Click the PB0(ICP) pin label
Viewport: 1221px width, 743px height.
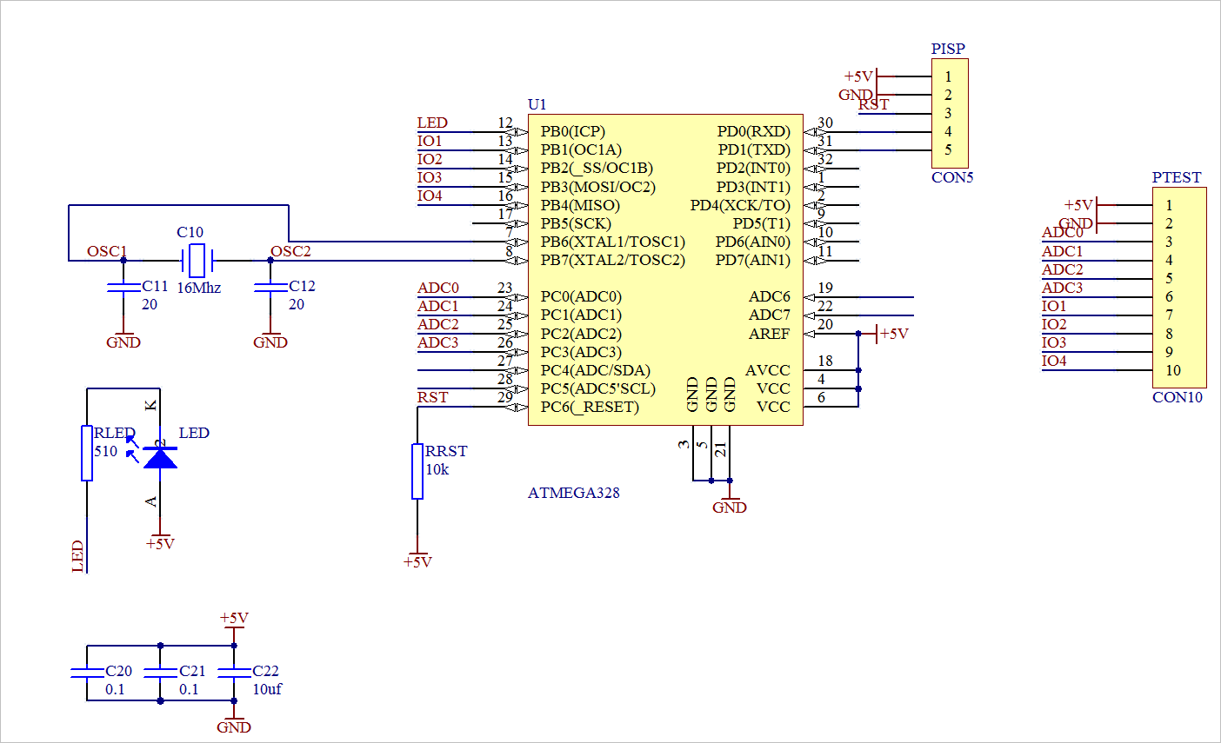coord(573,132)
